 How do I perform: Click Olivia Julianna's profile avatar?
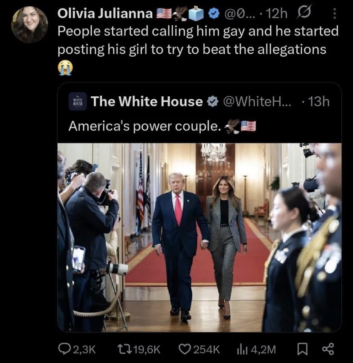(x=29, y=24)
